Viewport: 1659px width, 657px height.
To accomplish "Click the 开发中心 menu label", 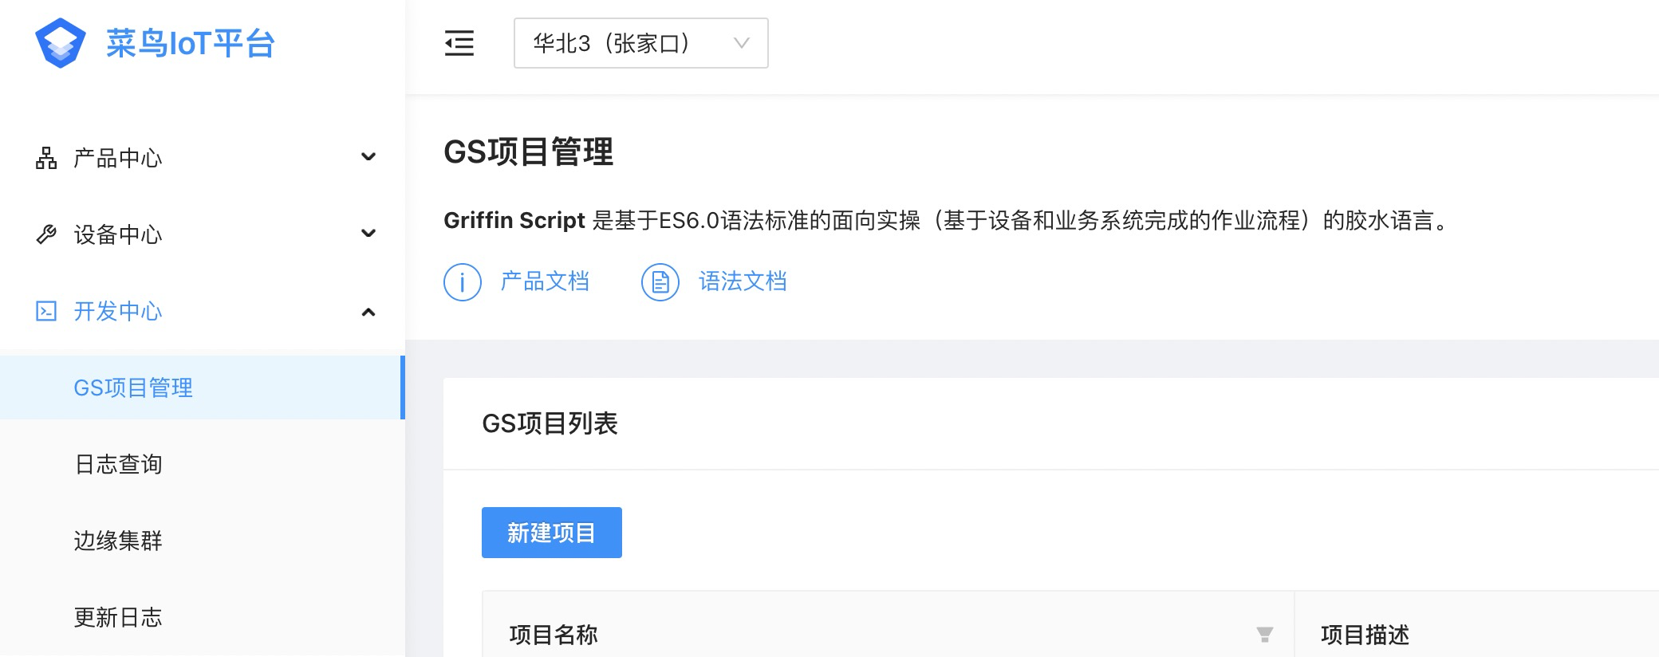I will [x=118, y=311].
